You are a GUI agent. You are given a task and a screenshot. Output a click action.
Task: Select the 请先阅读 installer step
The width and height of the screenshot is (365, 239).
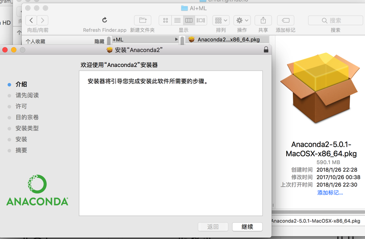tap(27, 95)
